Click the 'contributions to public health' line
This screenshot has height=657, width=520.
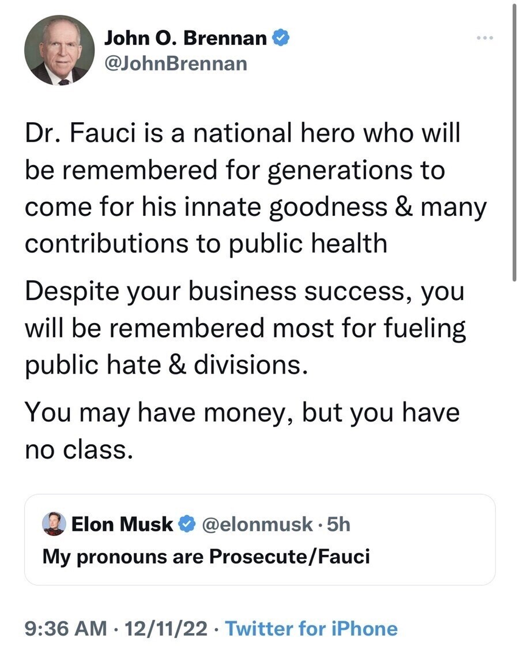click(x=206, y=243)
